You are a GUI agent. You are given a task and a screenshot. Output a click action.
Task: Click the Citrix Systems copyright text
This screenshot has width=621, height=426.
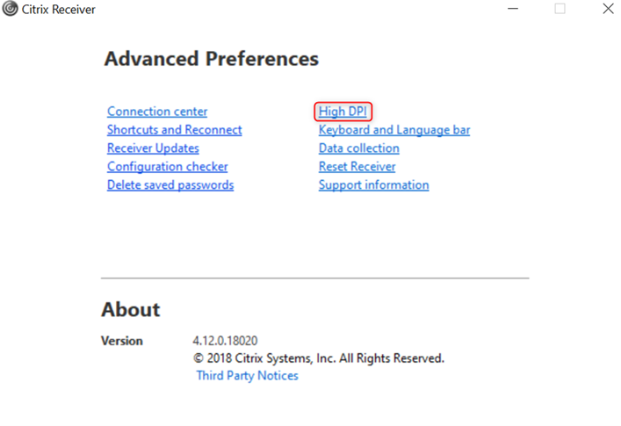(319, 358)
